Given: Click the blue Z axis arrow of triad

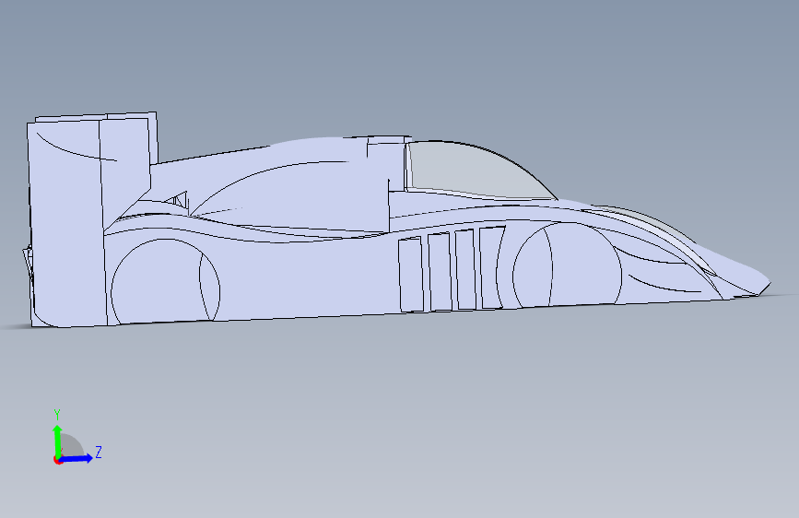Looking at the screenshot, I should coord(76,458).
